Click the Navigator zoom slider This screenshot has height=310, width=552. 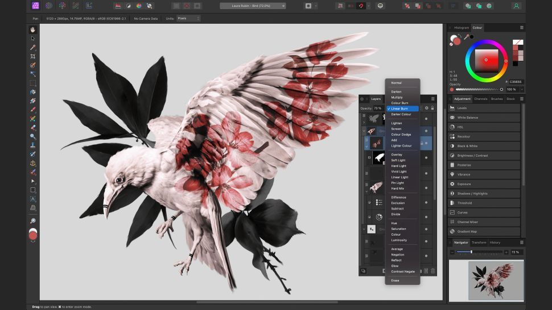(471, 252)
